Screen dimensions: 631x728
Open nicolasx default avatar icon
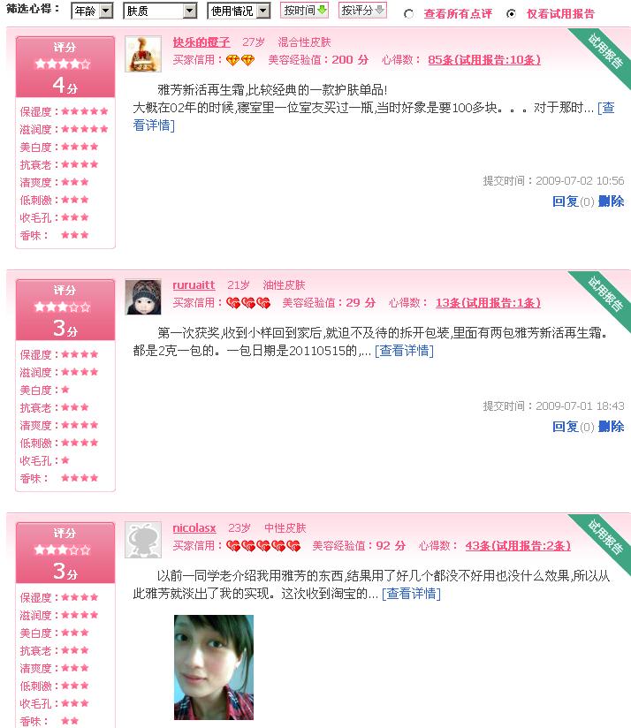pyautogui.click(x=143, y=540)
